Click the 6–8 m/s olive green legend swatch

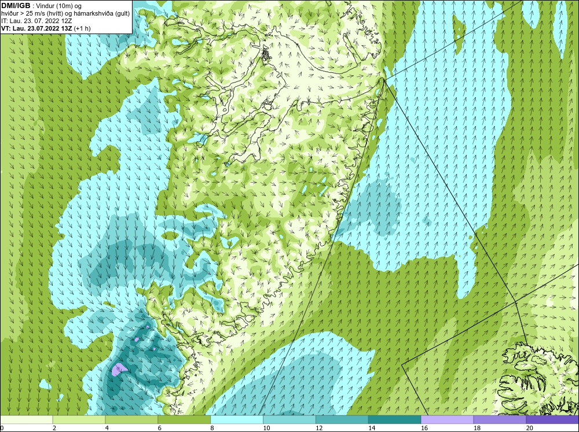pyautogui.click(x=184, y=419)
